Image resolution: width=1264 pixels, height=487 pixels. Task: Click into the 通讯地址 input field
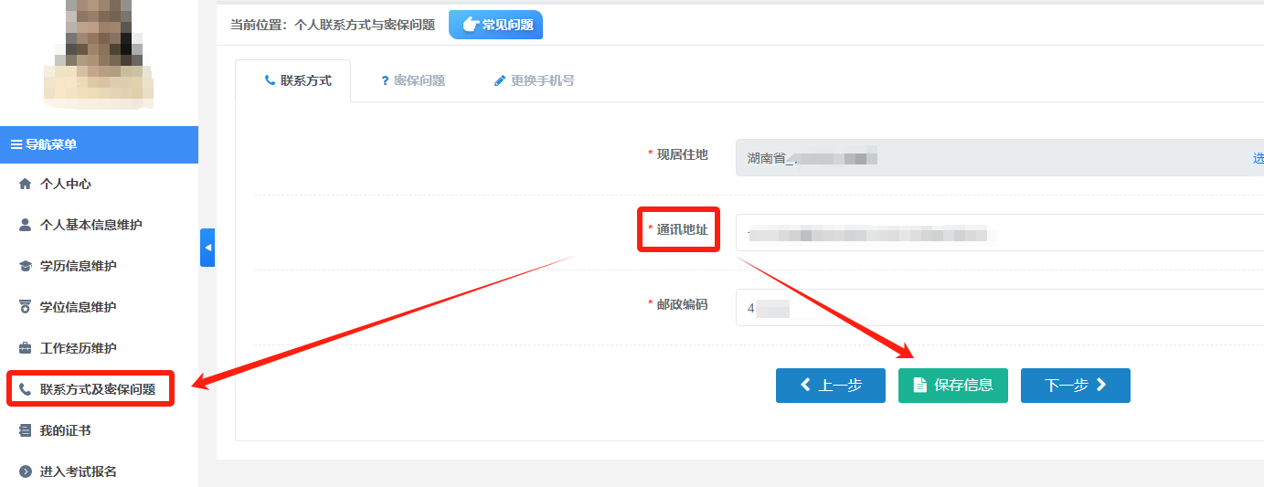coord(996,233)
